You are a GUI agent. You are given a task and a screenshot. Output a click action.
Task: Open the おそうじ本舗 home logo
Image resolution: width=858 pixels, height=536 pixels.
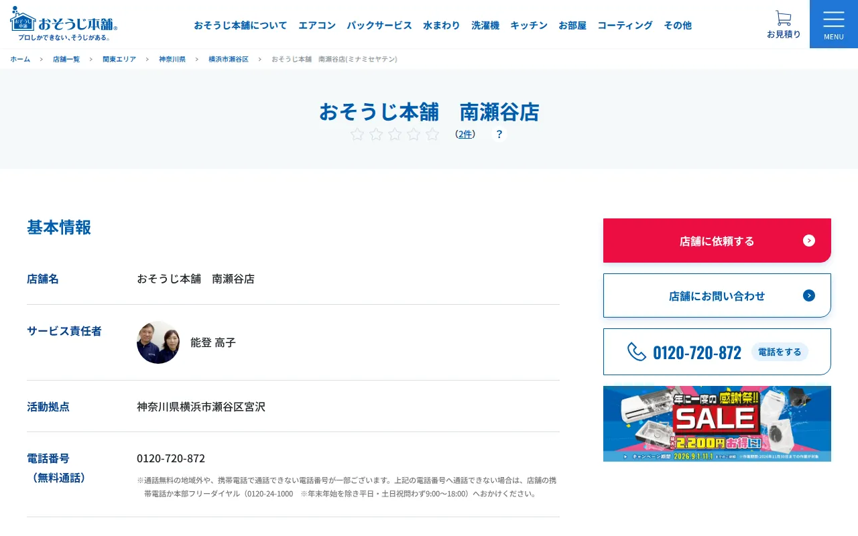coord(64,24)
